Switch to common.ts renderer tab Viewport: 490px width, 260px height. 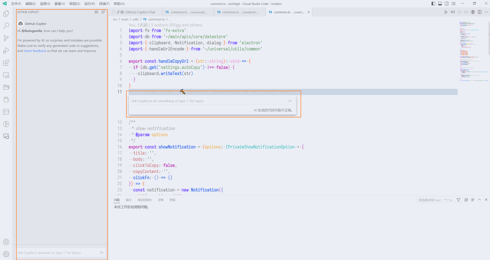pyautogui.click(x=240, y=12)
